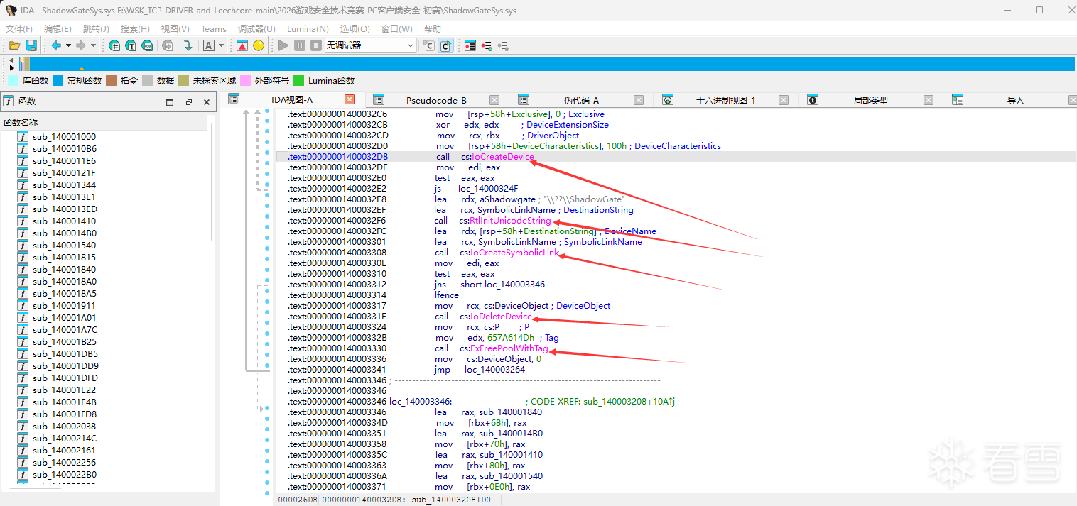Open the 编辑(E) menu
The height and width of the screenshot is (506, 1077).
(x=58, y=29)
